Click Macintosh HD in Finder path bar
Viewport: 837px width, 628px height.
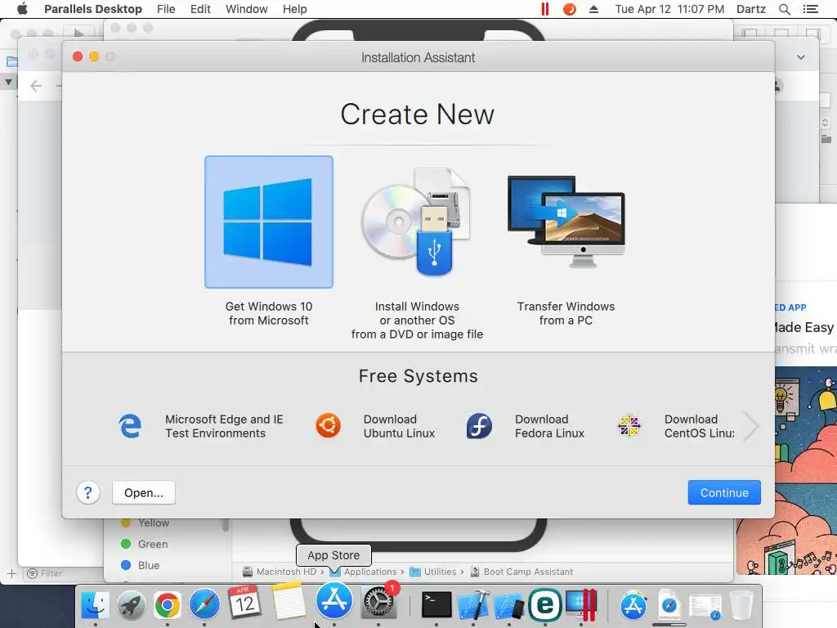[x=280, y=572]
